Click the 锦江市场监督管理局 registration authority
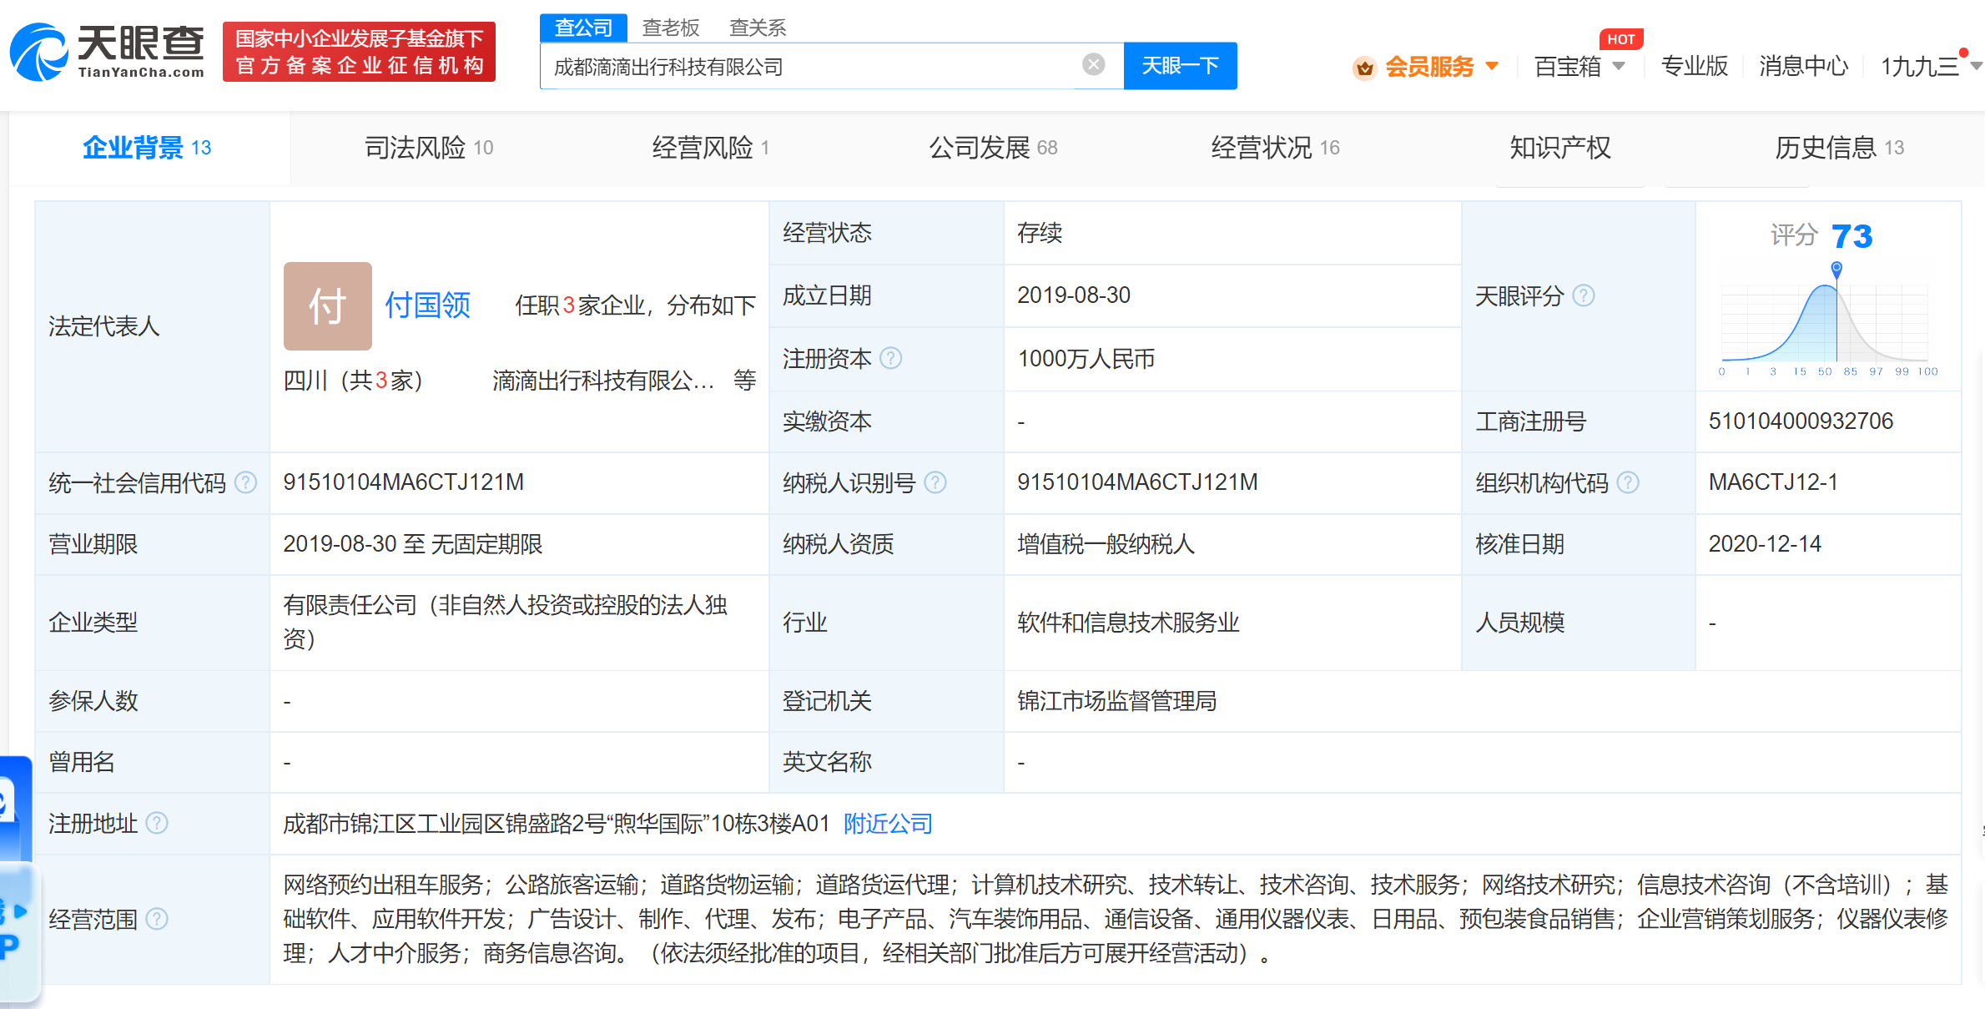1985x1009 pixels. (1116, 701)
